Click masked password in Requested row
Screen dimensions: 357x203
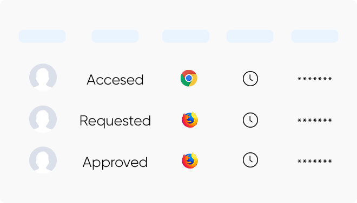click(315, 120)
